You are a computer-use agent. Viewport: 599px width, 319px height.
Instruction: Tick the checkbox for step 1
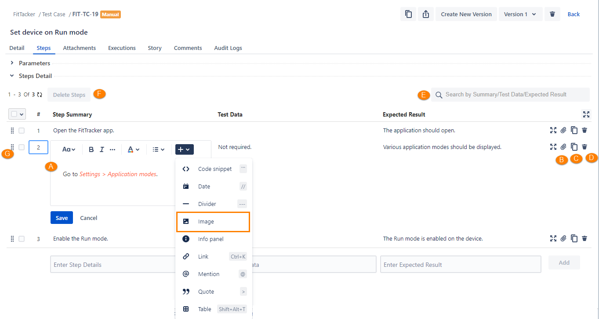[x=22, y=130]
